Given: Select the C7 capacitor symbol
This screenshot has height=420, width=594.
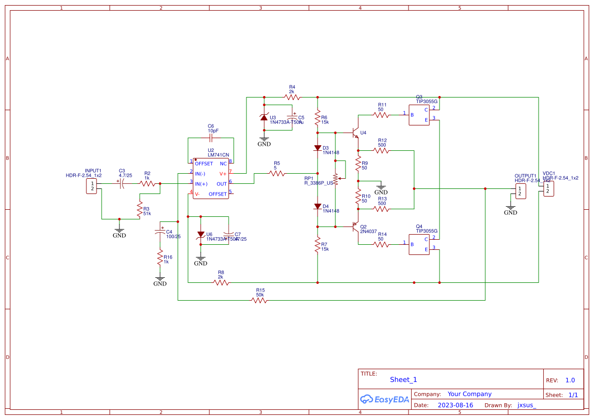Looking at the screenshot, I should tap(229, 235).
